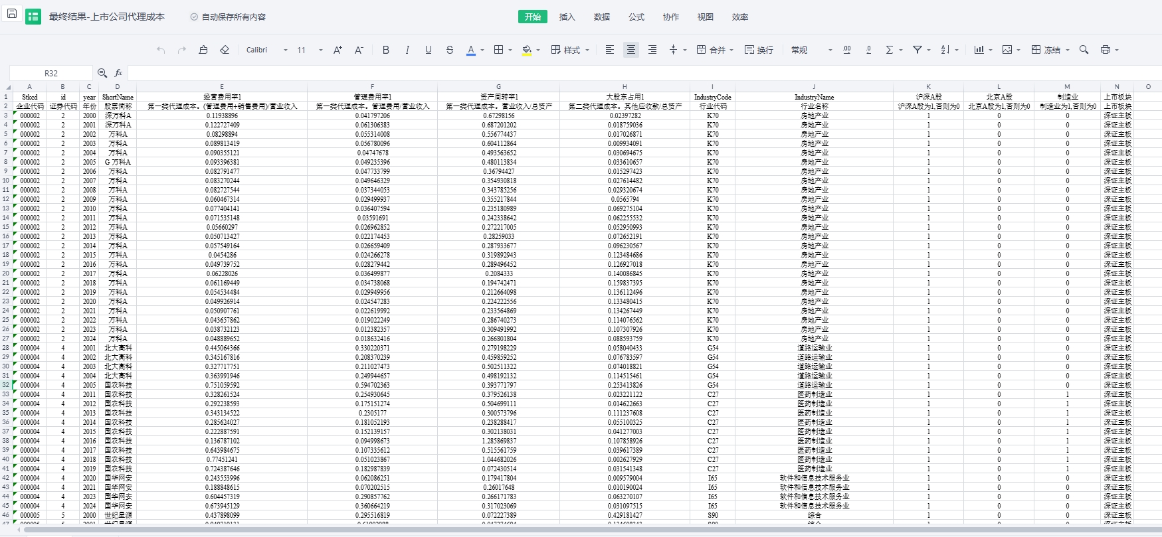
Task: Click the green spreadsheet app icon
Action: point(33,17)
